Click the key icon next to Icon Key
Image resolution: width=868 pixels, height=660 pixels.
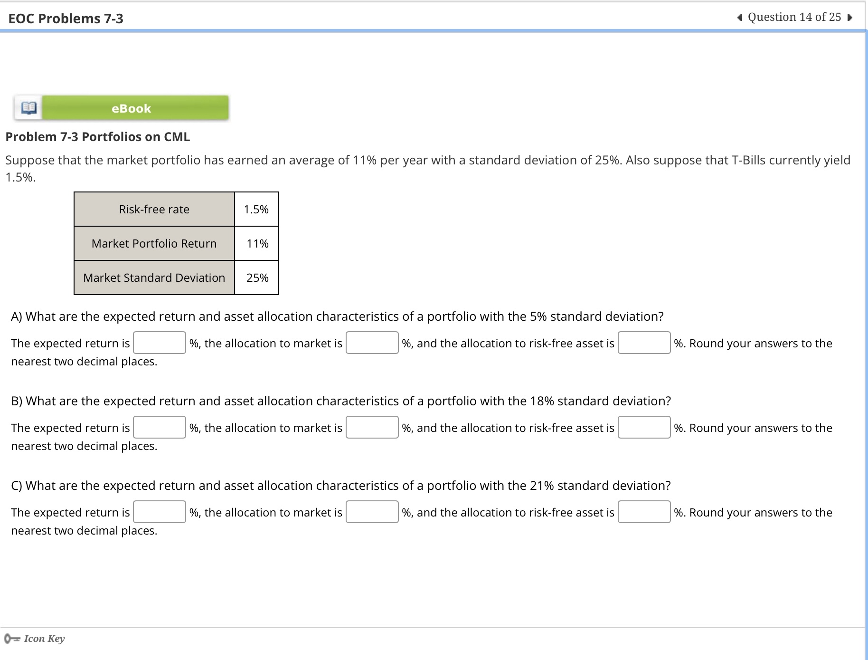pos(12,638)
